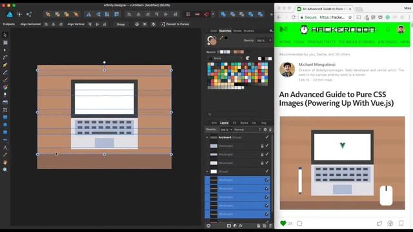
Task: Pick the brown recent color swatch
Action: pos(239,52)
